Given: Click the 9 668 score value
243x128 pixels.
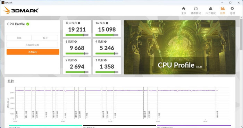Looking at the screenshot, I should [77, 48].
